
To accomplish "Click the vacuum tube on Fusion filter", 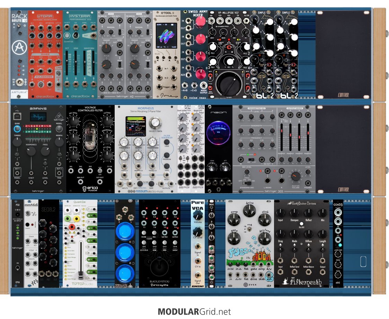I will (x=90, y=136).
